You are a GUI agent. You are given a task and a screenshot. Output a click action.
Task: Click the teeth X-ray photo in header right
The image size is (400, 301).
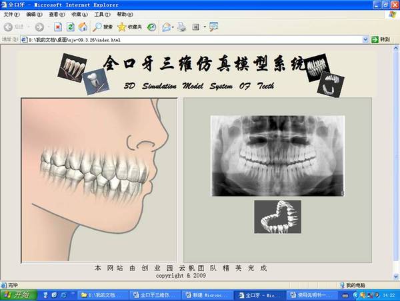click(317, 67)
